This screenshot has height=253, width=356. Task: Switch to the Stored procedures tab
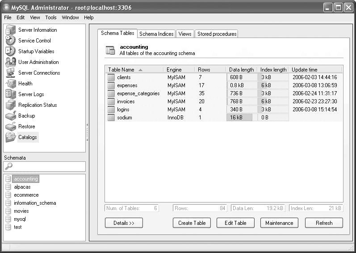[x=217, y=34]
